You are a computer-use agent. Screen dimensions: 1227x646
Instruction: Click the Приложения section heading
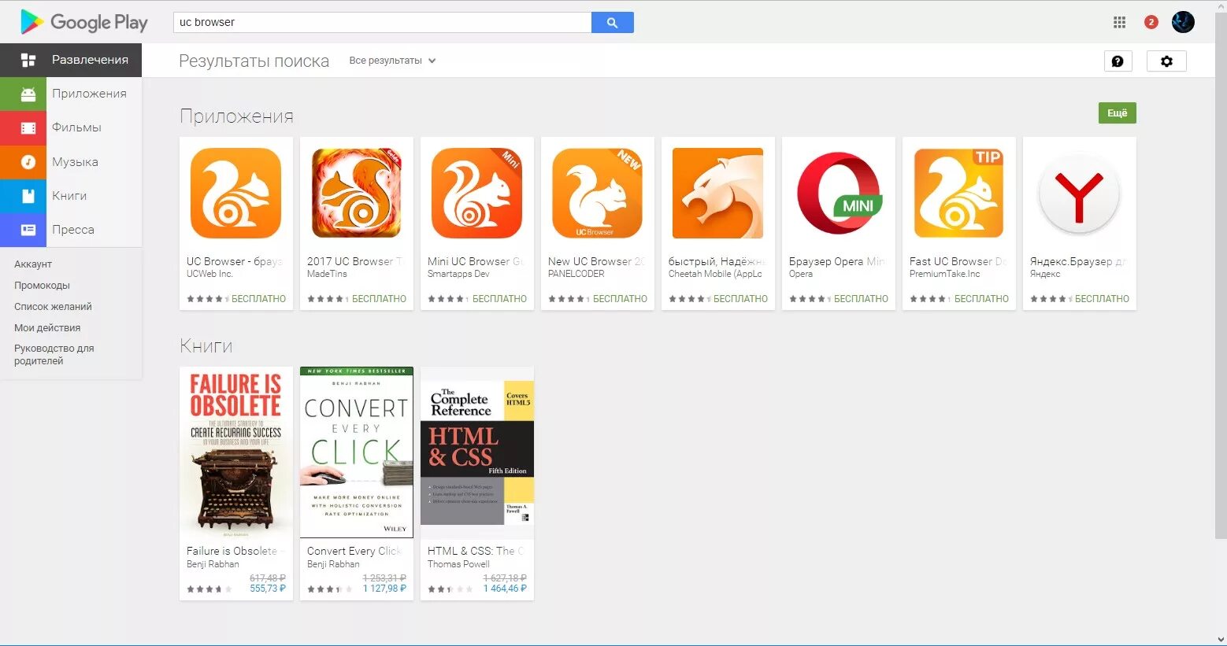click(236, 116)
